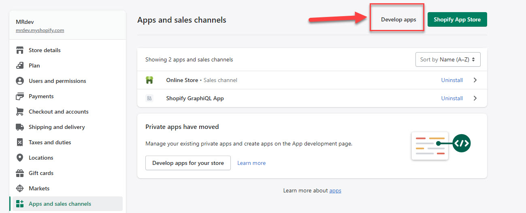Screen dimensions: 526x213
Task: Click the Online Store app name
Action: [x=182, y=80]
